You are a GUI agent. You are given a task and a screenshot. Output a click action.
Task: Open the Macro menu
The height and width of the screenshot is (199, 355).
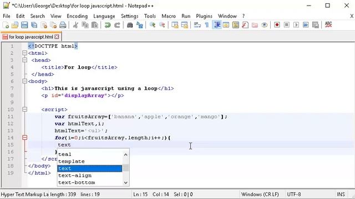(x=169, y=16)
